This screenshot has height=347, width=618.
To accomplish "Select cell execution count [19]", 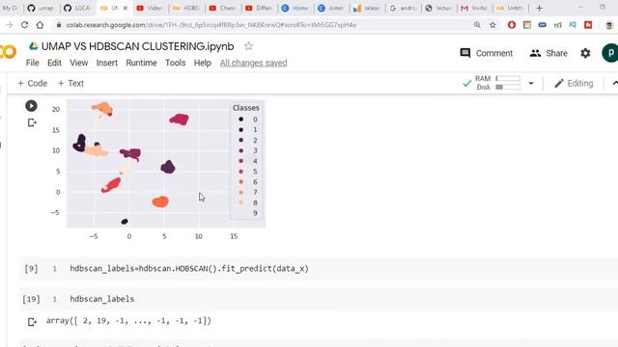I will coord(31,299).
